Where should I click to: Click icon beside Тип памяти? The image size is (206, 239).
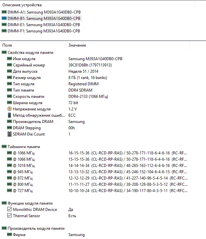coord(9,90)
